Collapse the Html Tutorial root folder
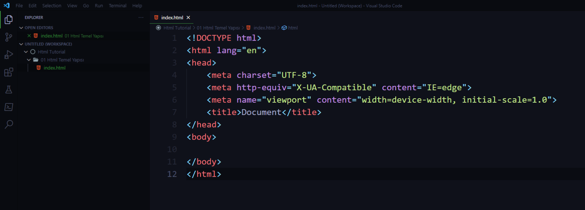Image resolution: width=585 pixels, height=210 pixels. pos(26,52)
